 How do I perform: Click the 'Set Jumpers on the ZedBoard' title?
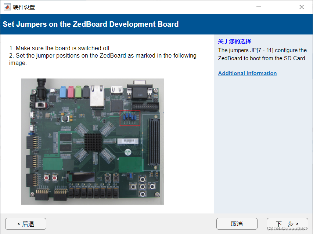tap(91, 24)
